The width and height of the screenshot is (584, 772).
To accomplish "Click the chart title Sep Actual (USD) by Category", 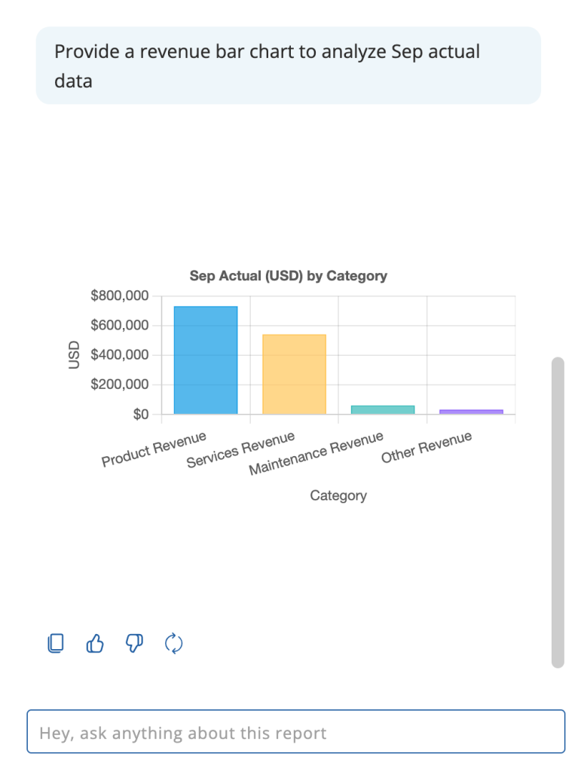I will click(289, 276).
